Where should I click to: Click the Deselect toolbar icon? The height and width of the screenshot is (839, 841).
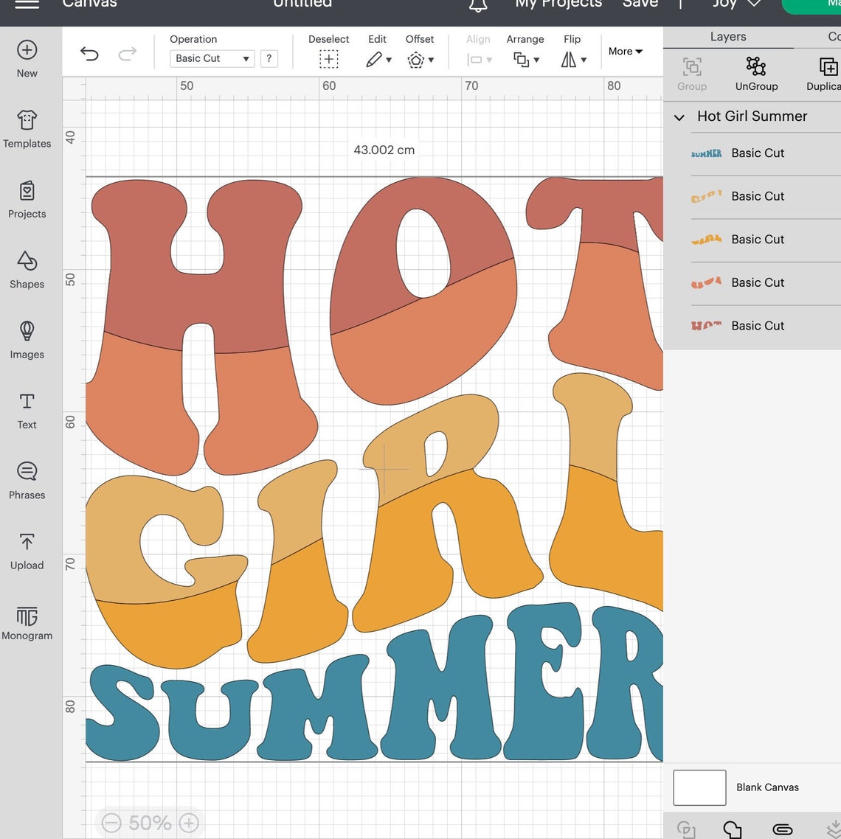tap(328, 59)
